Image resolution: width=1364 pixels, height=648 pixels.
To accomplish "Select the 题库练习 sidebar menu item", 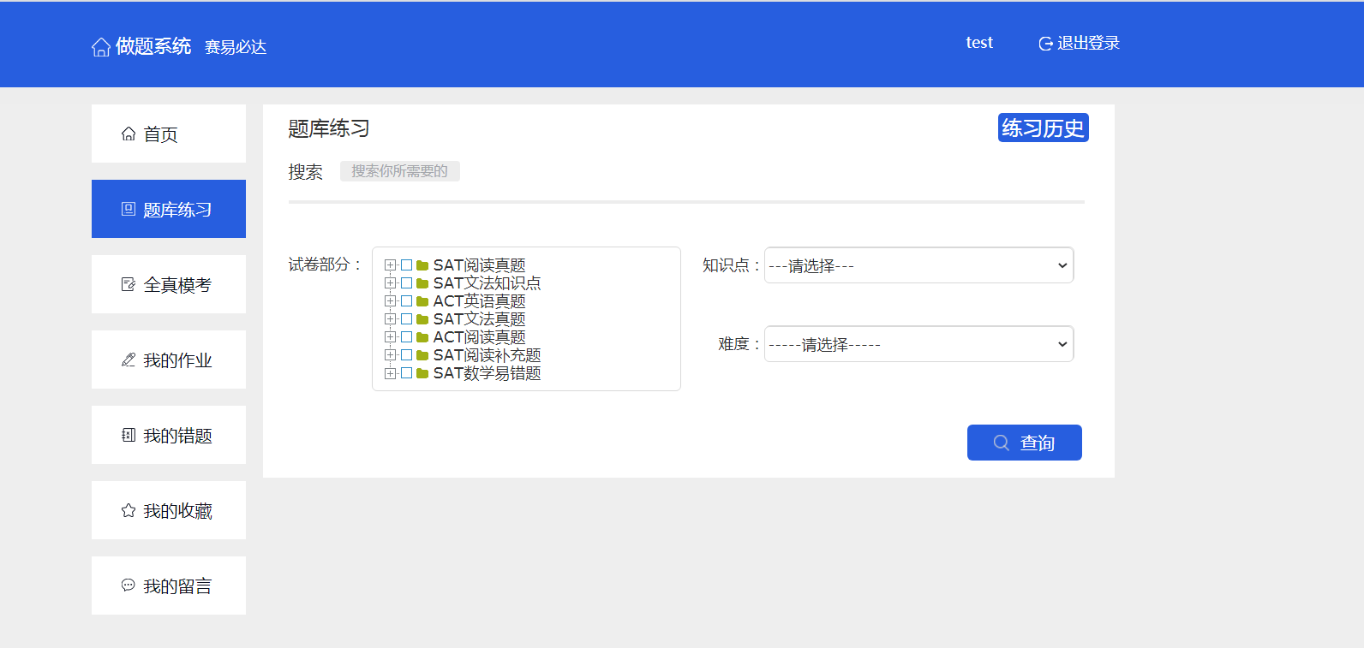I will coord(169,209).
